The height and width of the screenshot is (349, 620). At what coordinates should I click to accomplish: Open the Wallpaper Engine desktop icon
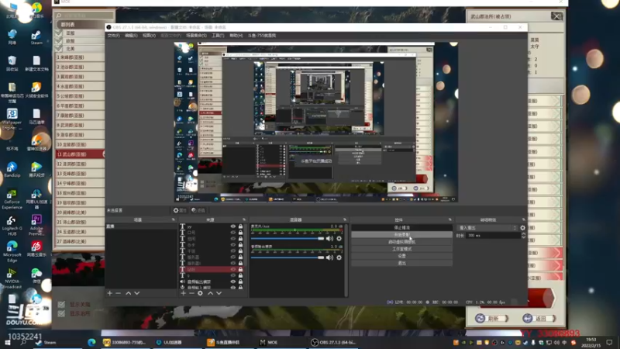[12, 119]
